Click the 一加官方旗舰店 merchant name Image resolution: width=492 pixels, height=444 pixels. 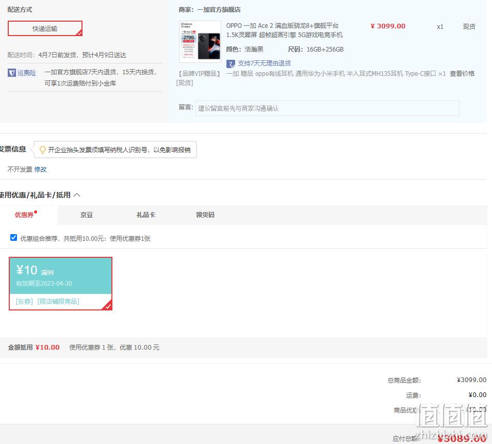(x=219, y=10)
